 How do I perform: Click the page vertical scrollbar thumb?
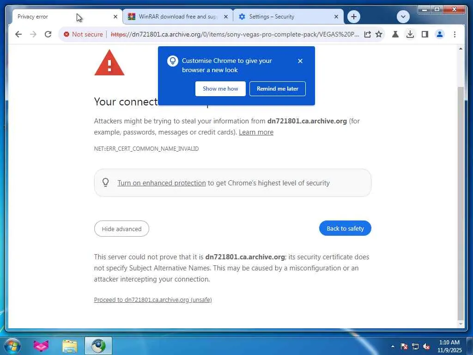pyautogui.click(x=461, y=203)
